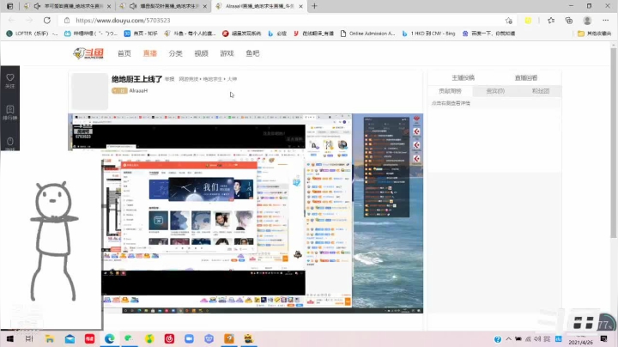Open the 首页 - 知乎 bookmark
Screen dimensions: 618x347
[x=141, y=33]
